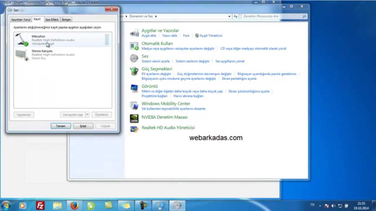Select the Stereo Karışımı device
The width and height of the screenshot is (376, 211).
pyautogui.click(x=59, y=55)
